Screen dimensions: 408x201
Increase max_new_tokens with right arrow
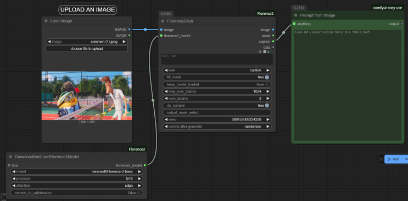[x=268, y=91]
